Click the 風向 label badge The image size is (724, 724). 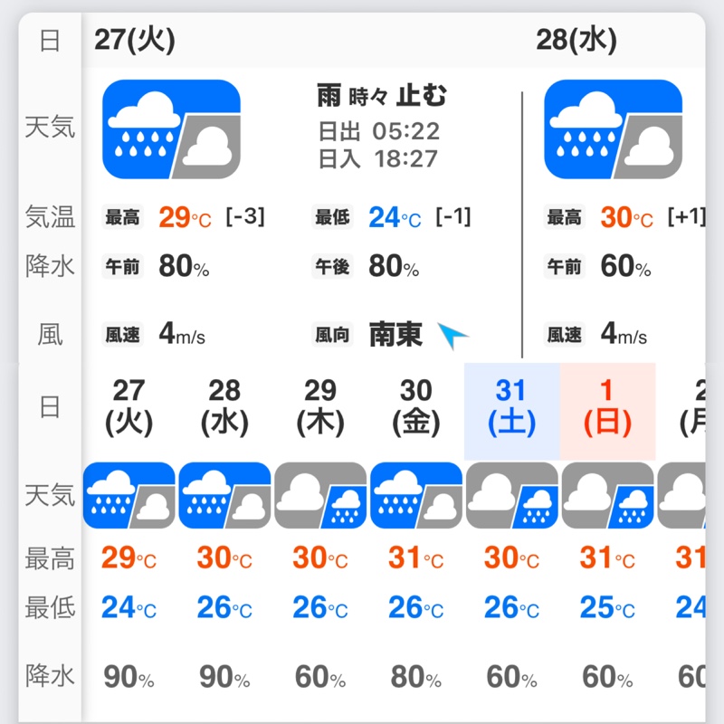click(x=332, y=335)
